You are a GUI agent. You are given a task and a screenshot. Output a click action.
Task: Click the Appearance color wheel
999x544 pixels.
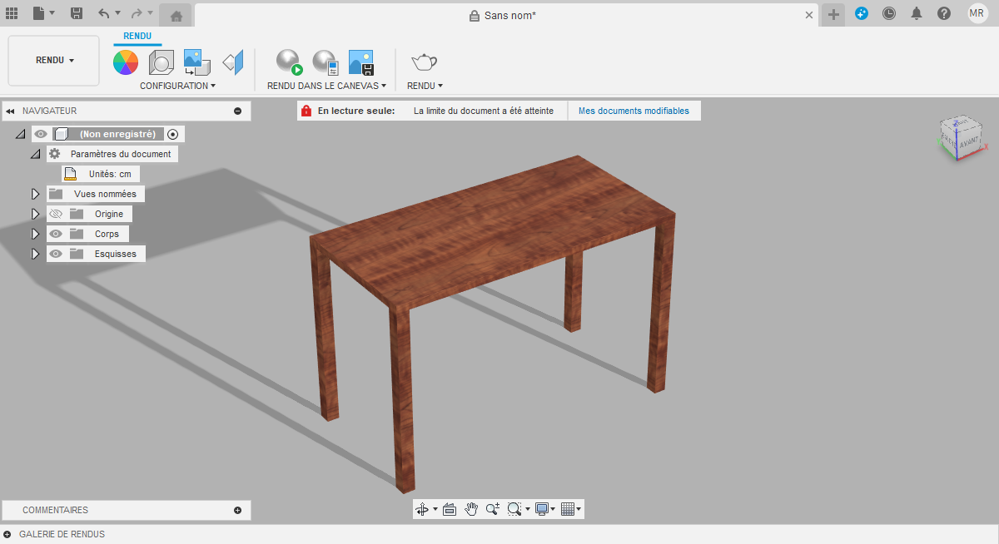point(125,62)
